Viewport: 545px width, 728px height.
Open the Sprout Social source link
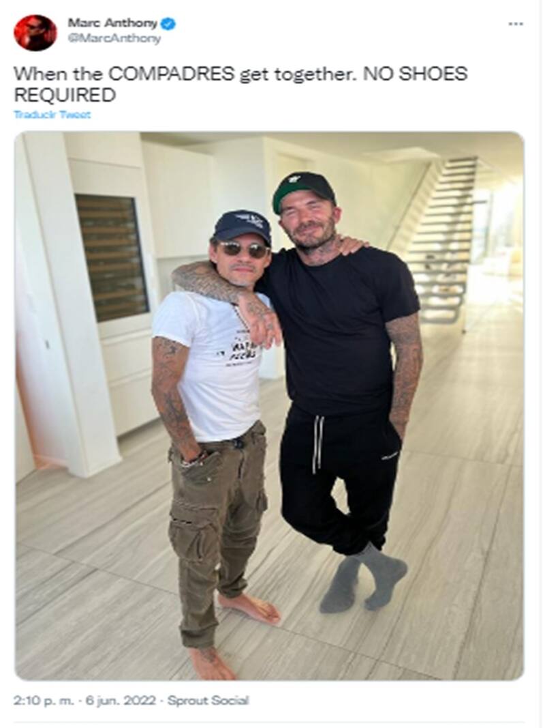[208, 700]
